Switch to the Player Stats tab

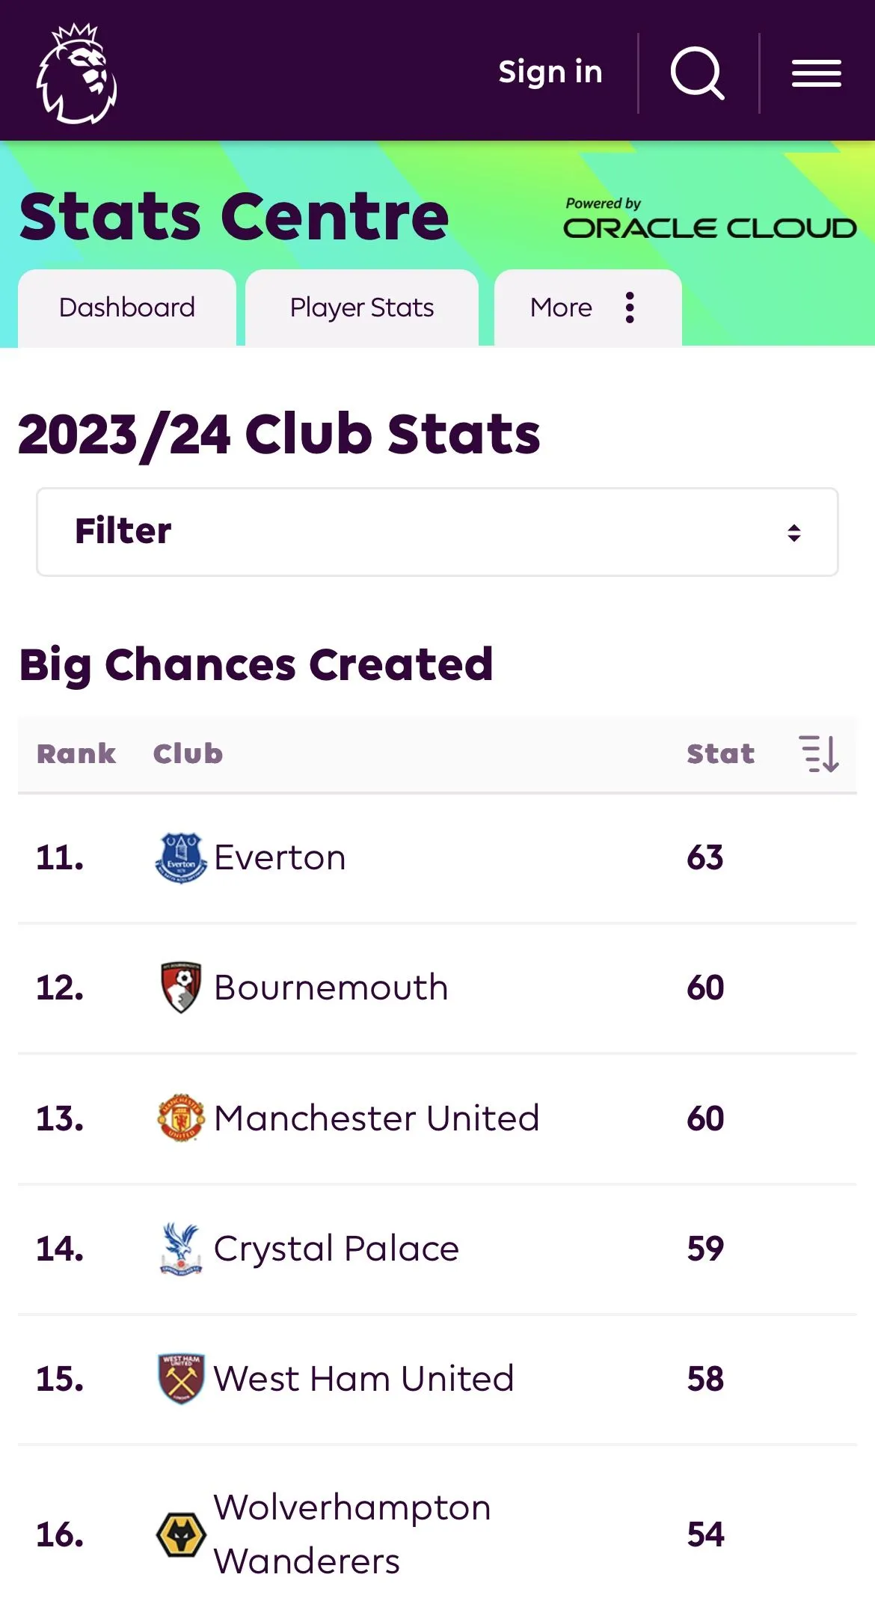click(362, 307)
